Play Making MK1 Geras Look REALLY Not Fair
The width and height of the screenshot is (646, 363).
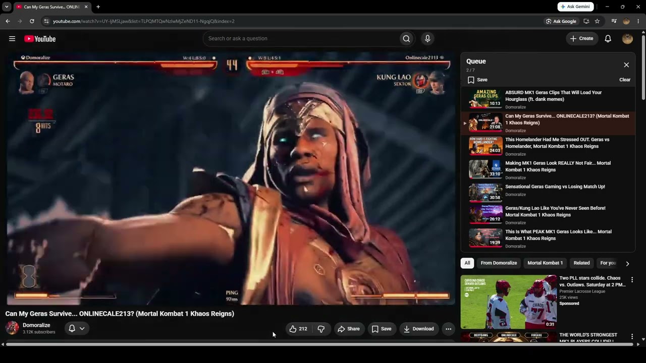[x=548, y=170]
